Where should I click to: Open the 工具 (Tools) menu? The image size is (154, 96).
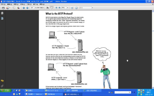coord(29,4)
